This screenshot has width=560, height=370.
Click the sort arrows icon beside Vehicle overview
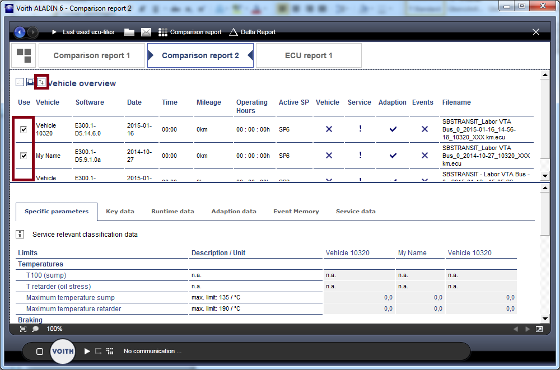pyautogui.click(x=41, y=82)
